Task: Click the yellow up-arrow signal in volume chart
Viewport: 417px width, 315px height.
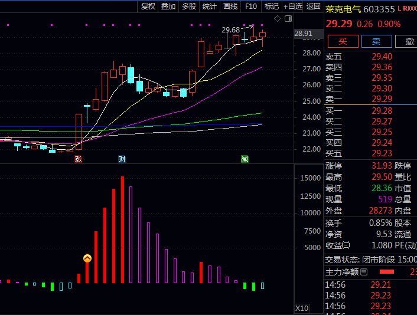Action: tap(87, 258)
